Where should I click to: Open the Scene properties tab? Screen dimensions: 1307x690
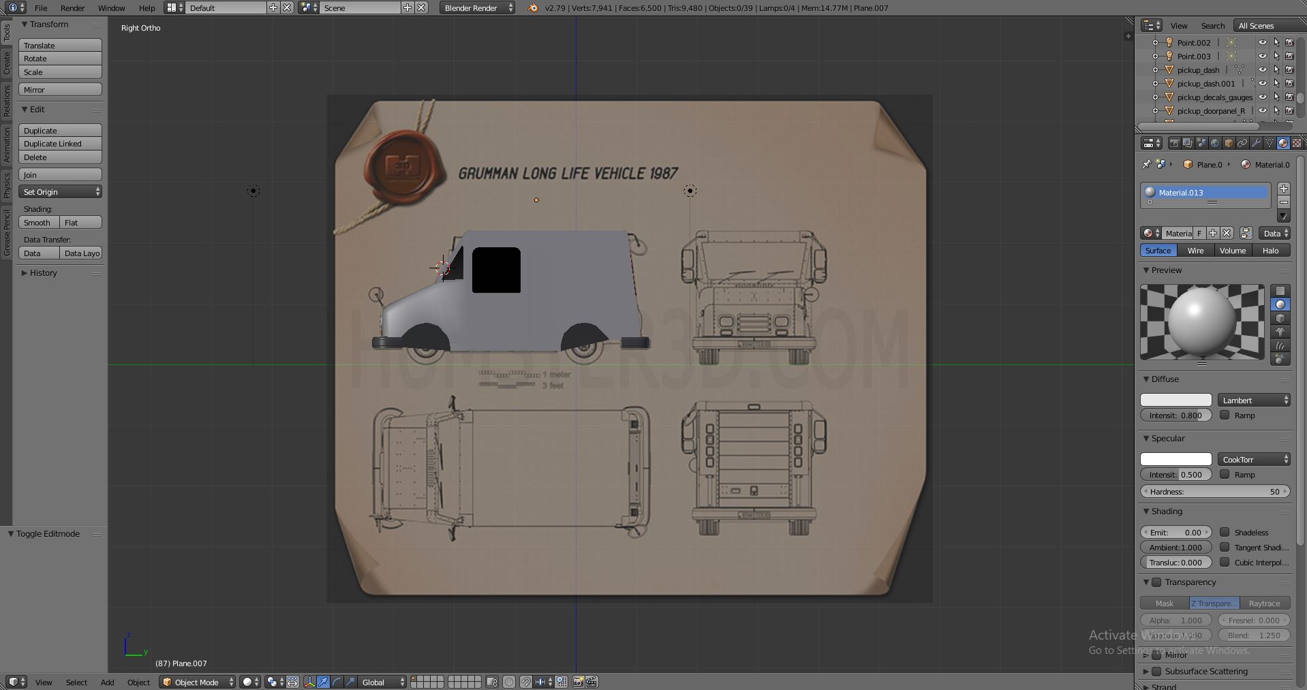coord(1201,143)
